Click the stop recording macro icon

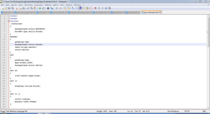point(99,8)
